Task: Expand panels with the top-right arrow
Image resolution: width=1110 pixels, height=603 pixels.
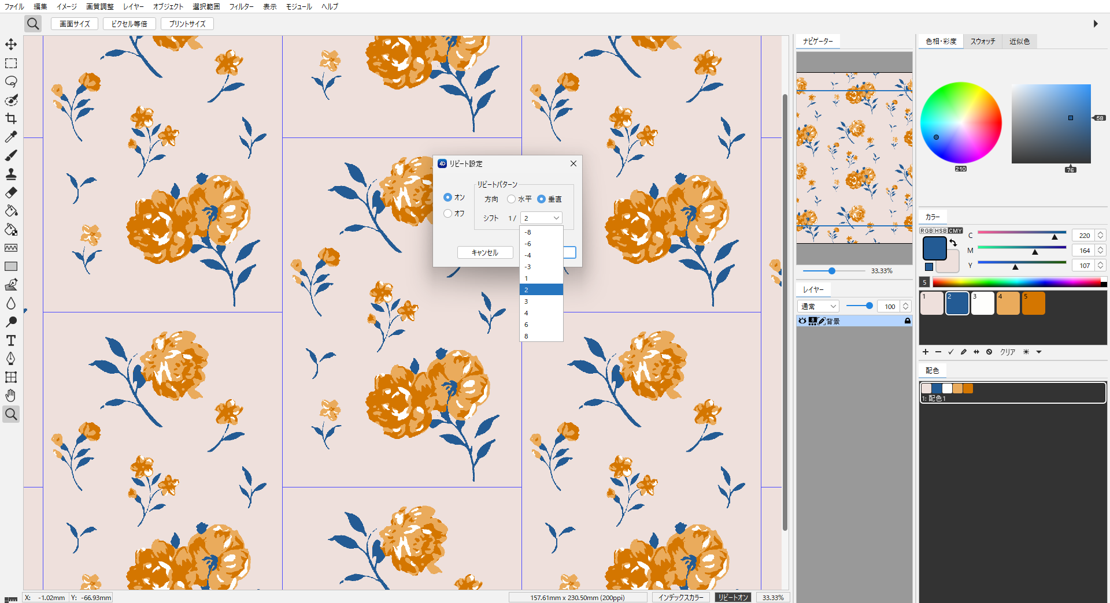Action: click(1096, 24)
